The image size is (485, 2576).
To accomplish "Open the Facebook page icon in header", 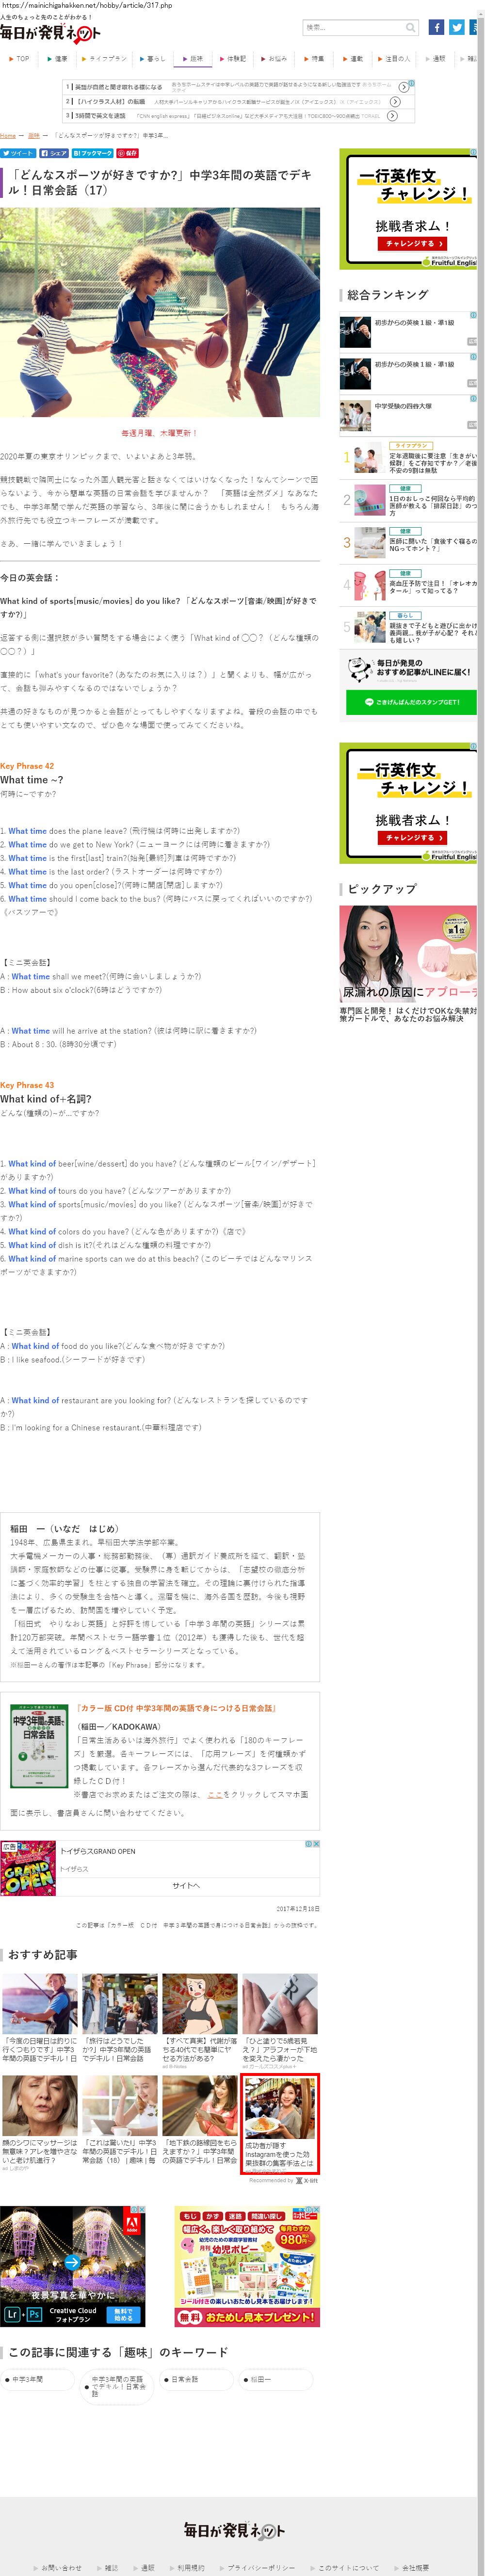I will point(436,27).
